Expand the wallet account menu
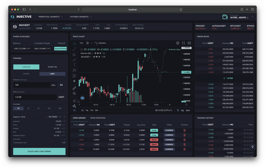The height and width of the screenshot is (168, 265). point(252,17)
